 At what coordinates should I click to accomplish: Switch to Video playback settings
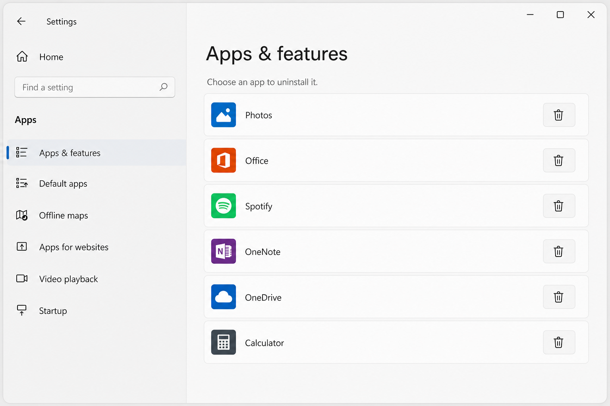[68, 279]
